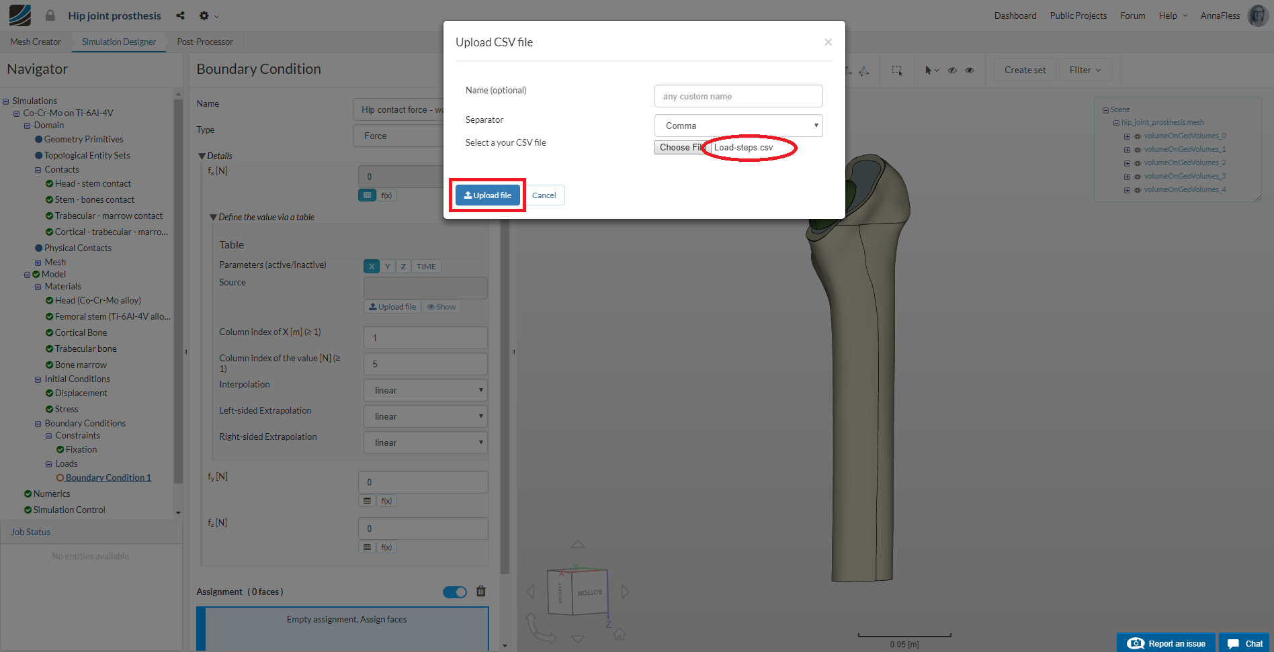Click the Choose File button
Viewport: 1274px width, 652px height.
tap(681, 148)
